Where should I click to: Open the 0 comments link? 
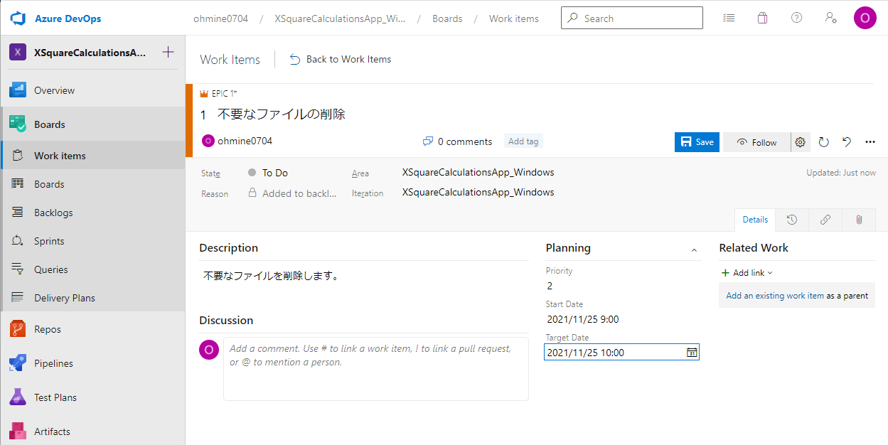click(457, 141)
